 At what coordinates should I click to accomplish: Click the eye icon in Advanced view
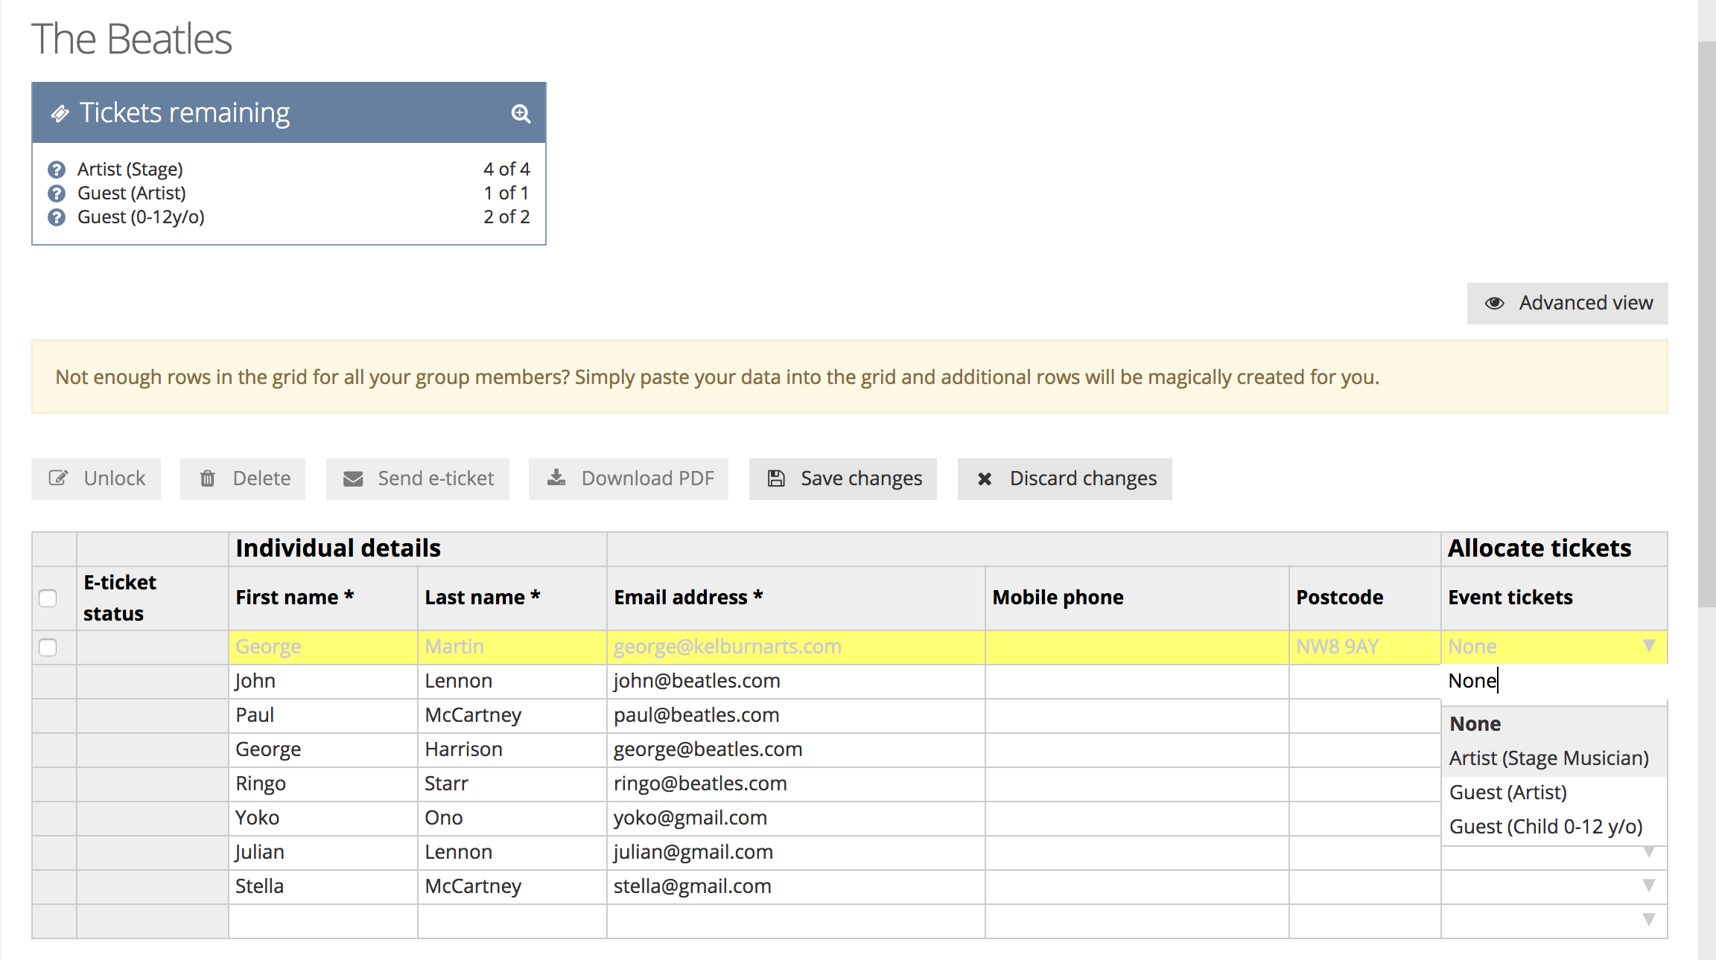[x=1494, y=303]
